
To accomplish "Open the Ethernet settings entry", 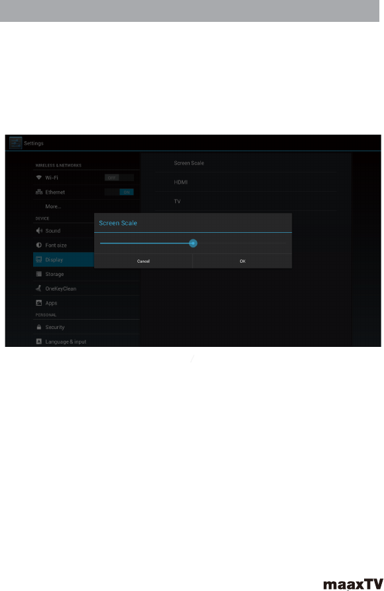I will (86, 192).
